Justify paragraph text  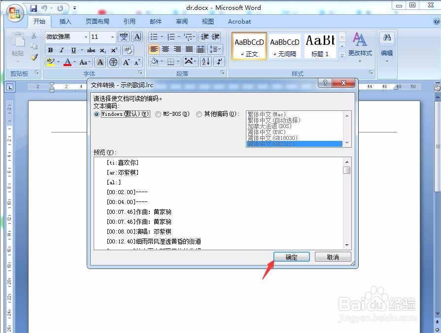189,49
